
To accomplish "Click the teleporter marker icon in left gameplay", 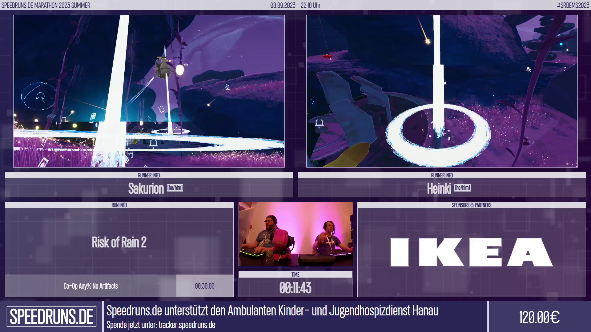I will click(x=153, y=143).
